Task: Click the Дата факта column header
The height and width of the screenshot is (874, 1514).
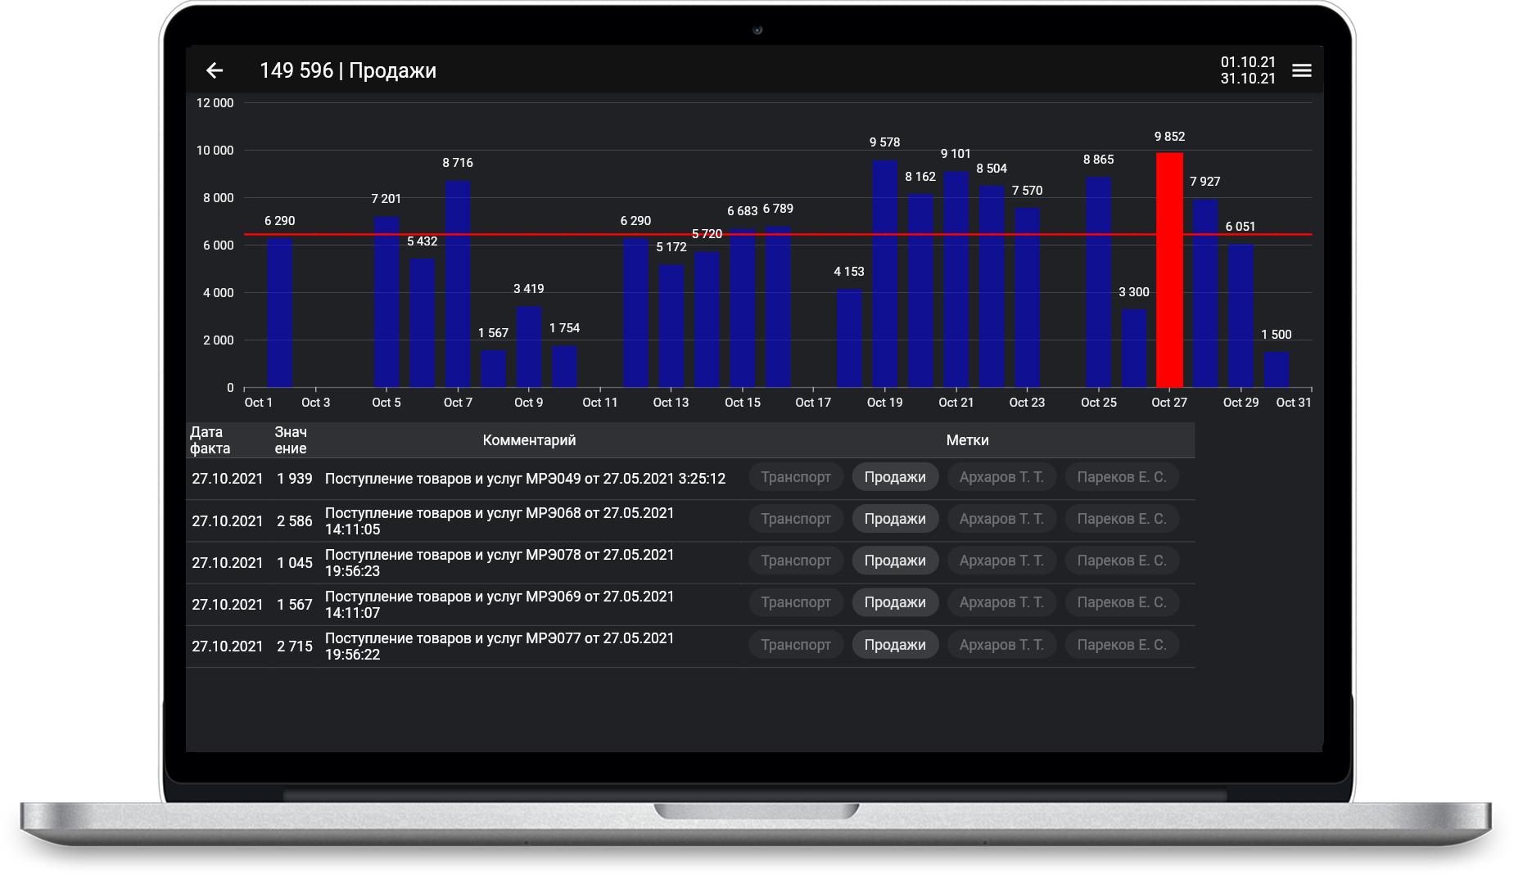Action: [210, 440]
